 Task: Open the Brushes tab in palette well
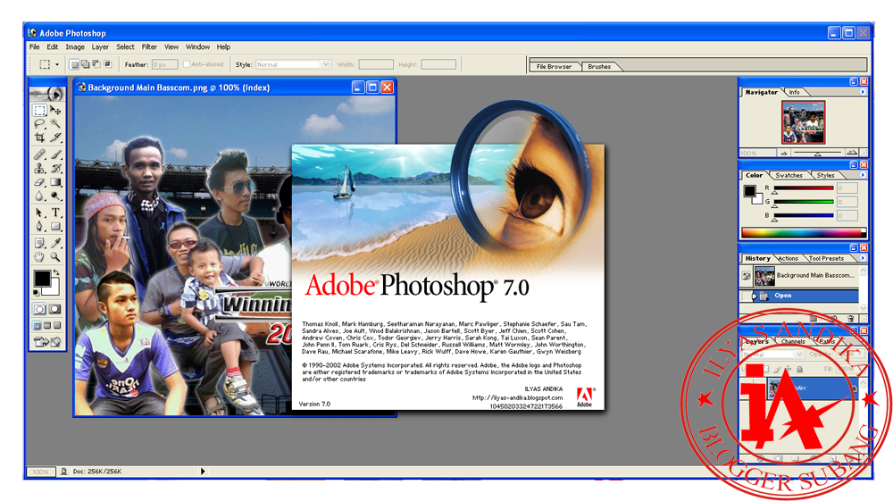[599, 67]
